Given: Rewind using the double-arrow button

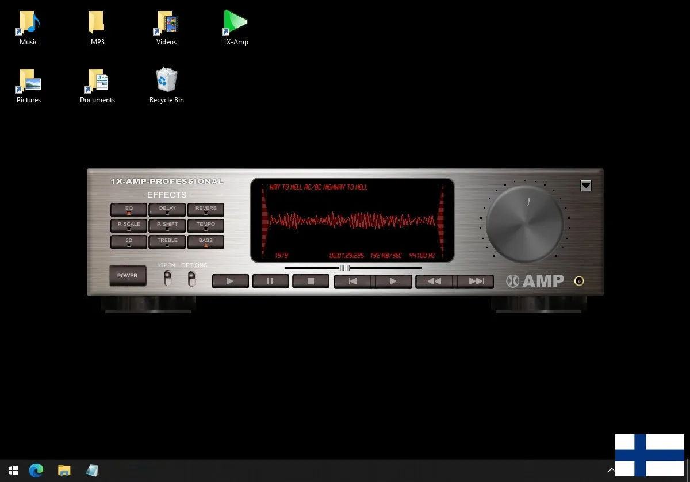Looking at the screenshot, I should point(435,282).
